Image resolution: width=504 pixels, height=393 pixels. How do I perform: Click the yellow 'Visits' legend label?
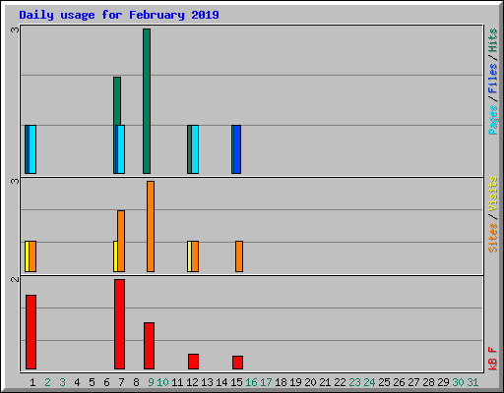click(x=493, y=194)
